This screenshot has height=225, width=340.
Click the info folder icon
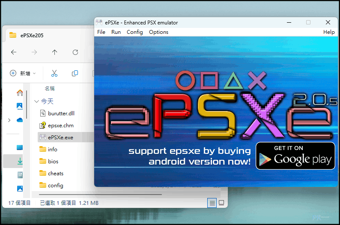pos(43,149)
